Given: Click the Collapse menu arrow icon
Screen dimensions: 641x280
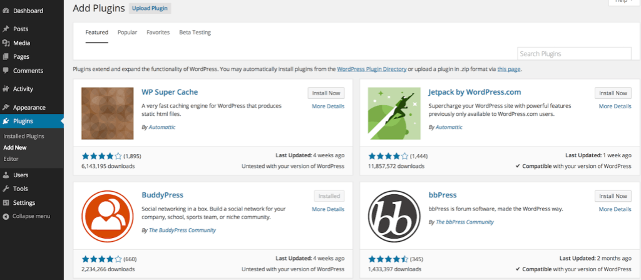Looking at the screenshot, I should (x=6, y=216).
